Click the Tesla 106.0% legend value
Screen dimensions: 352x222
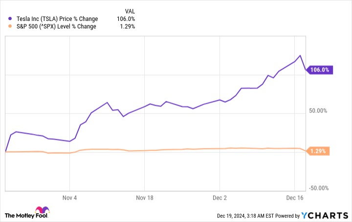[x=126, y=19]
